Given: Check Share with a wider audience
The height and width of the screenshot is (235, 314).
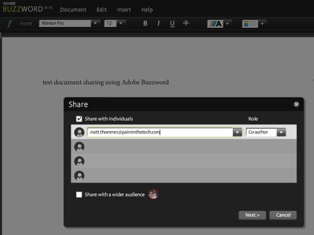Looking at the screenshot, I should [x=79, y=195].
